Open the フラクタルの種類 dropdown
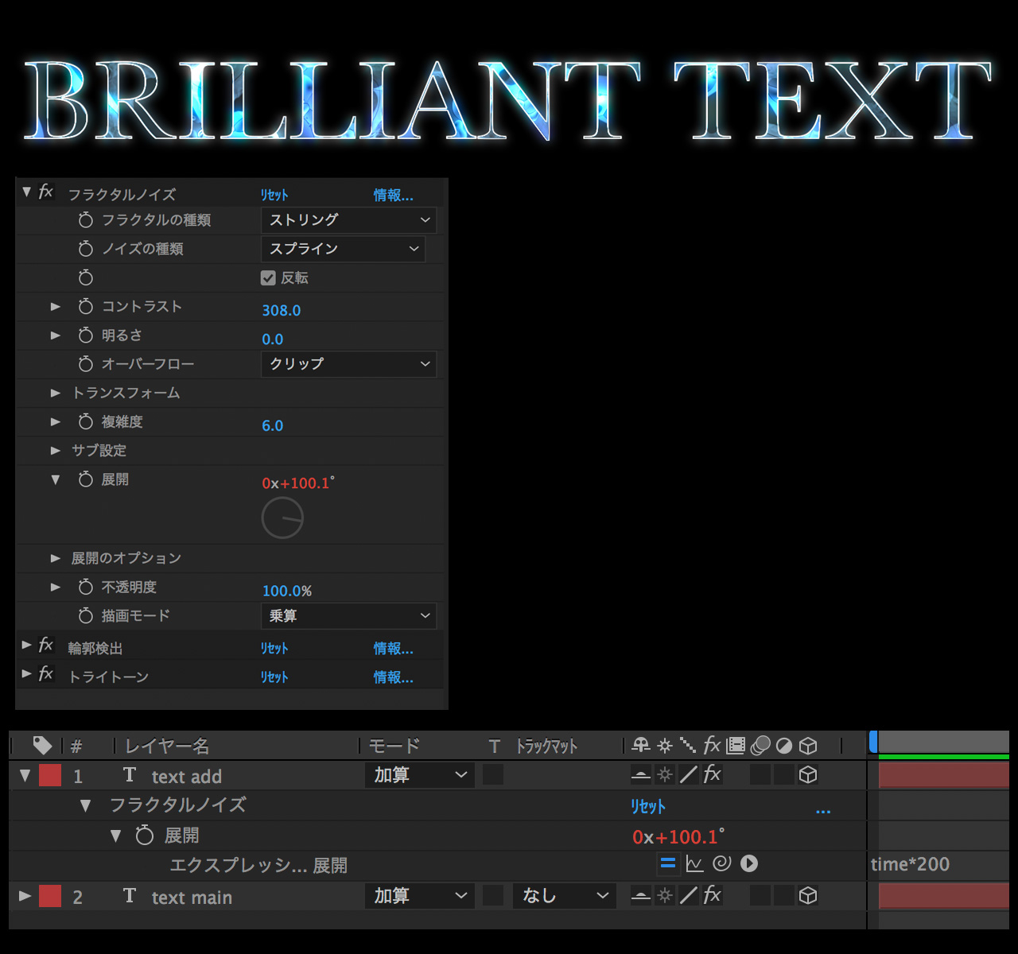This screenshot has height=954, width=1018. pyautogui.click(x=348, y=220)
